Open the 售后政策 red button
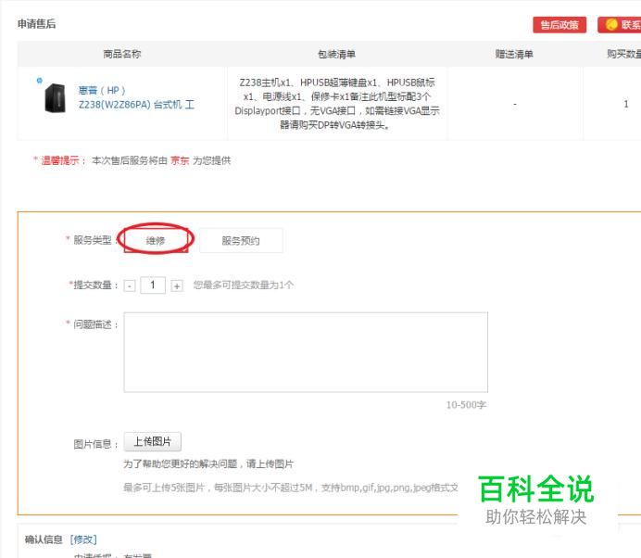Viewport: 641px width, 558px height. point(559,25)
